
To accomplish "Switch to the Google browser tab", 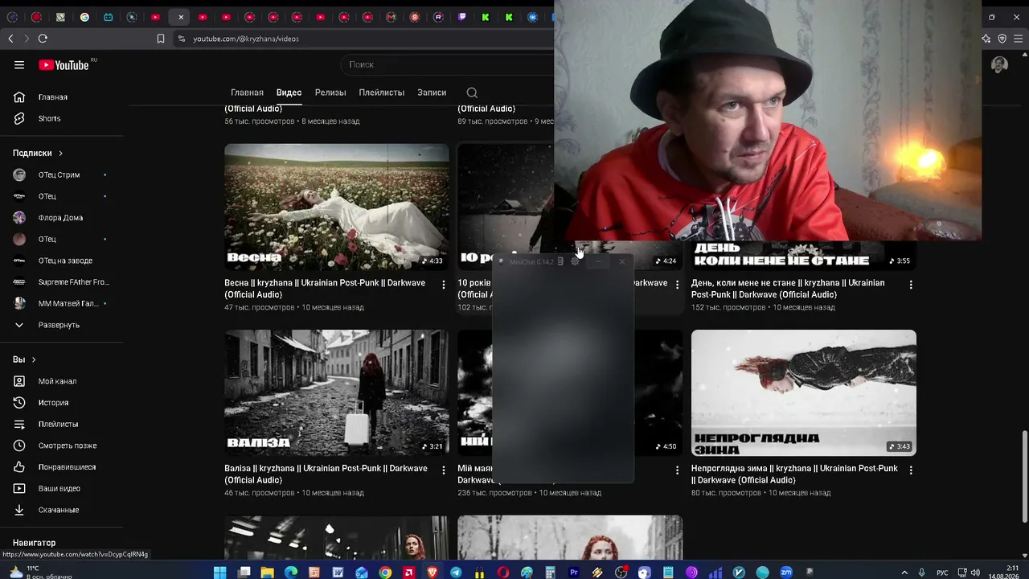I will coord(84,17).
